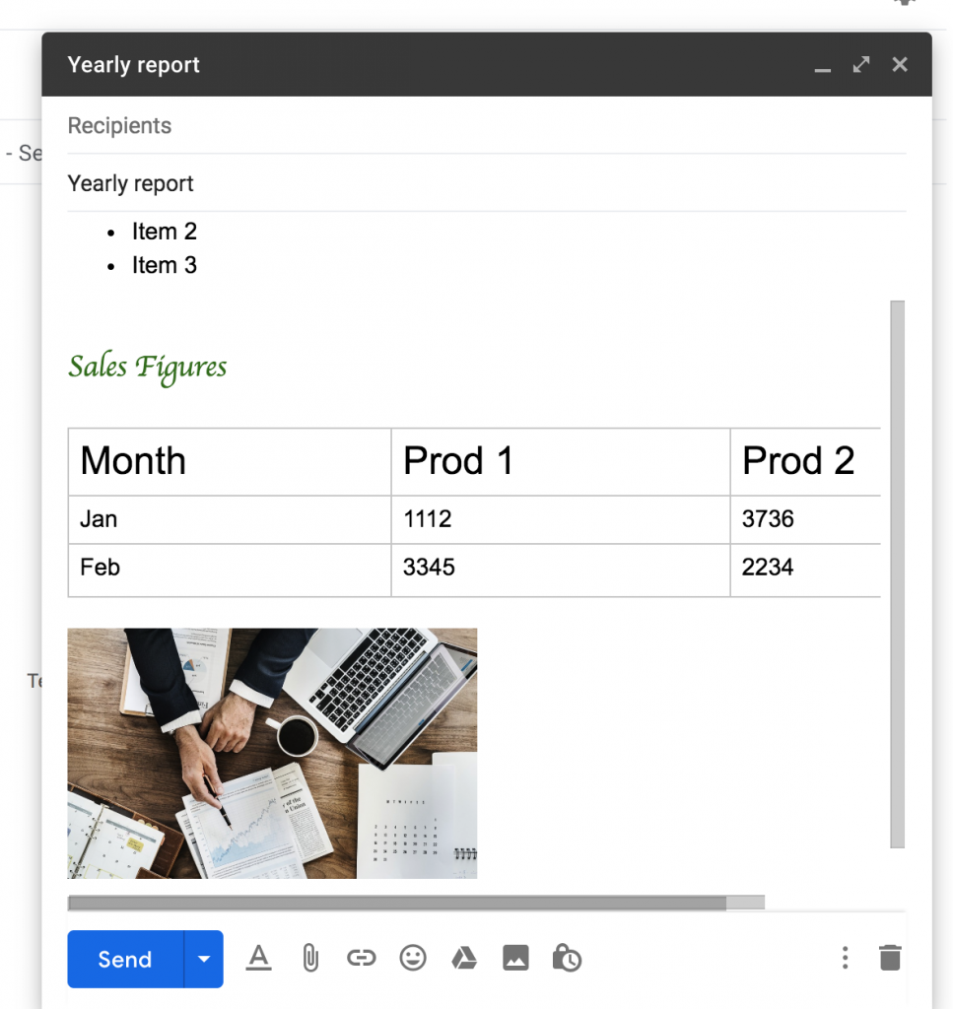Click the 'Prod 1' table header cell
This screenshot has width=953, height=1009.
click(x=561, y=461)
